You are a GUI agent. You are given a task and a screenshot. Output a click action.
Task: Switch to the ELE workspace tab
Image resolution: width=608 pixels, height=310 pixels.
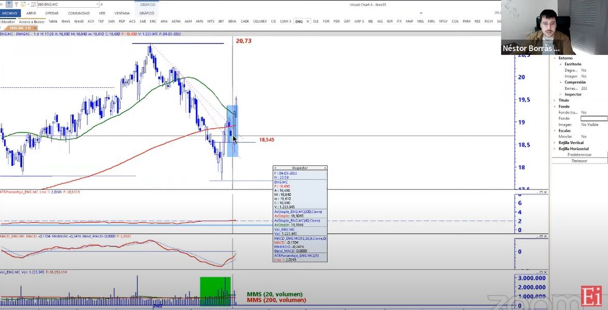[316, 21]
